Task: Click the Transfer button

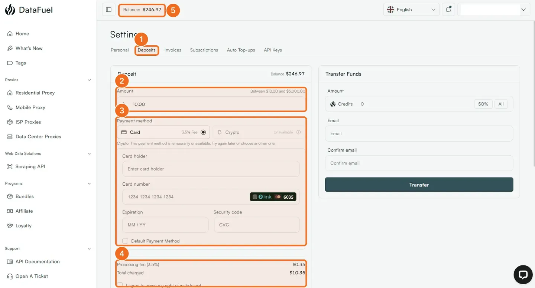Action: coord(419,185)
